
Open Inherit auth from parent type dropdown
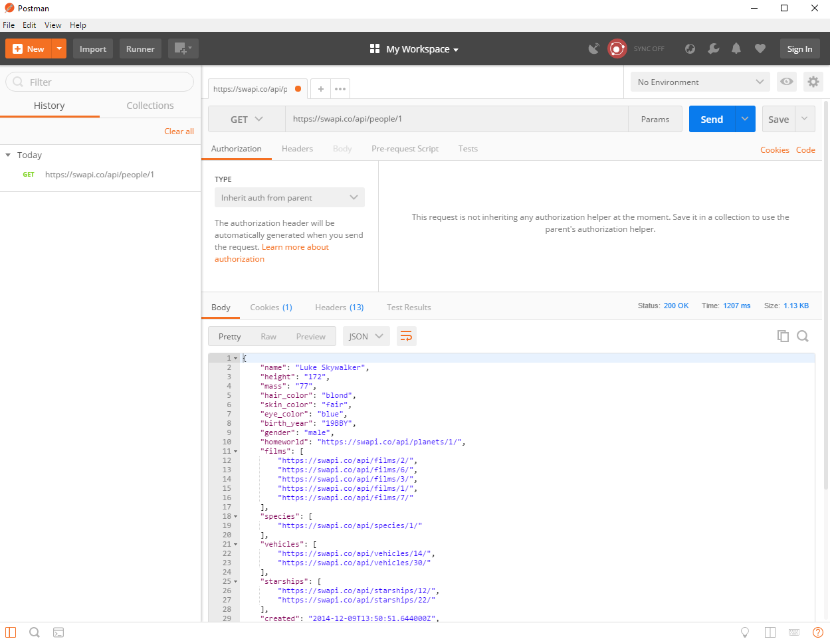pos(289,197)
